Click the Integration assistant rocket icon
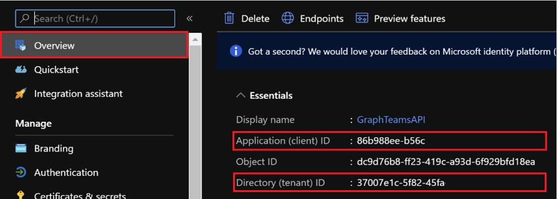 click(21, 94)
